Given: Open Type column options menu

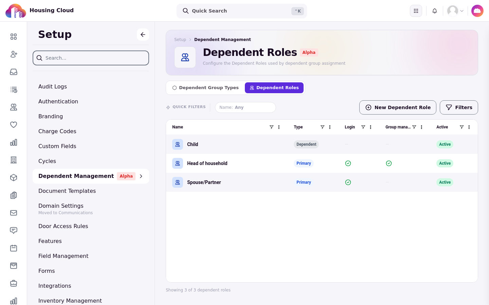Looking at the screenshot, I should point(330,127).
